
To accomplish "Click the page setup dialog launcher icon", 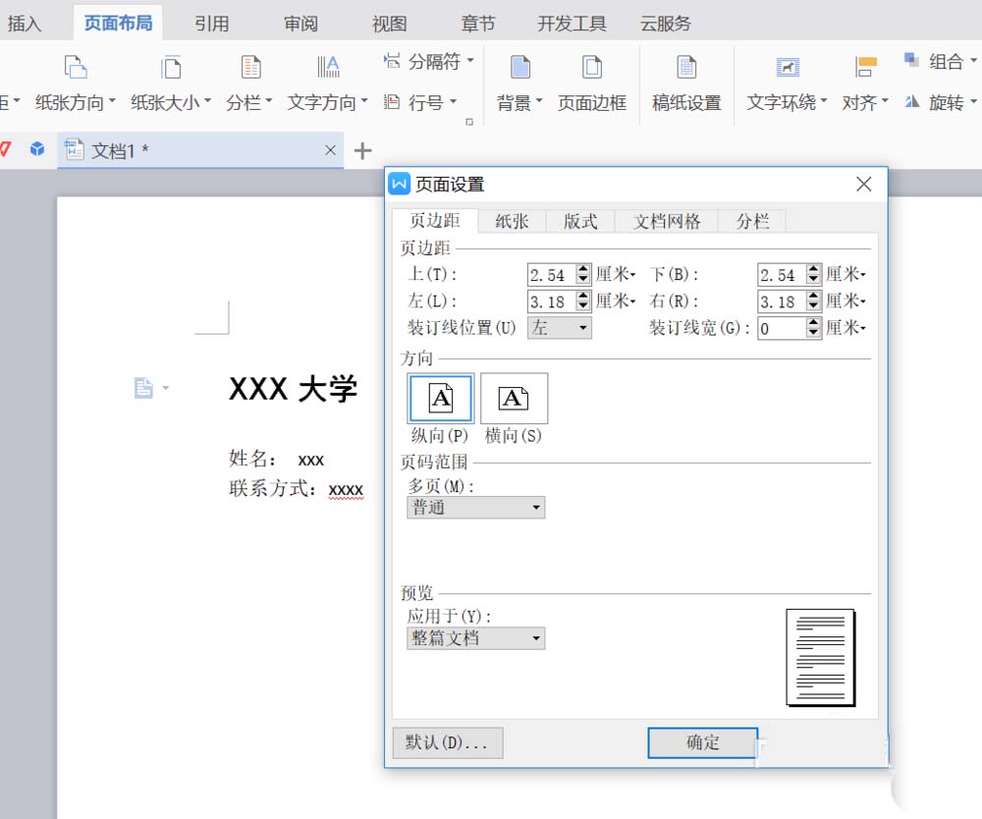I will (469, 122).
